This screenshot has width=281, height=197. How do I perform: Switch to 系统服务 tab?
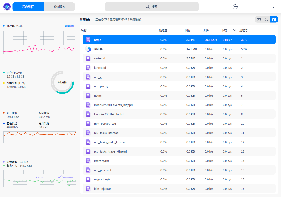pyautogui.click(x=59, y=7)
